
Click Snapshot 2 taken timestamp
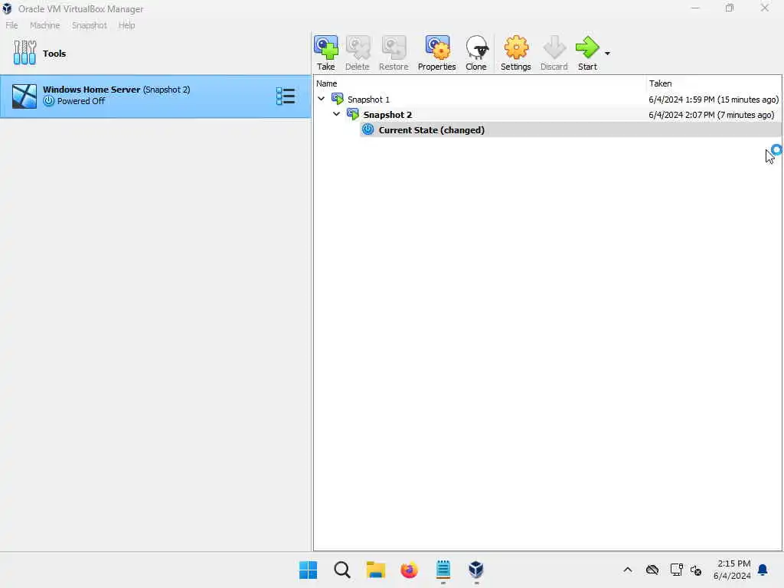tap(711, 115)
